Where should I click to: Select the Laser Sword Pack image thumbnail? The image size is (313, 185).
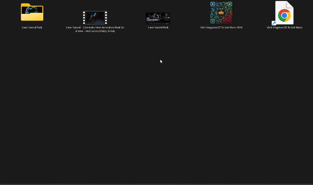point(158,18)
